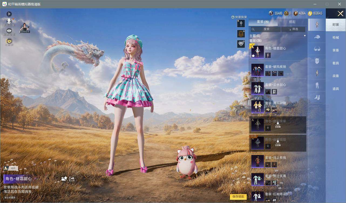
Task: Select the face mask category
Action: click(x=317, y=61)
